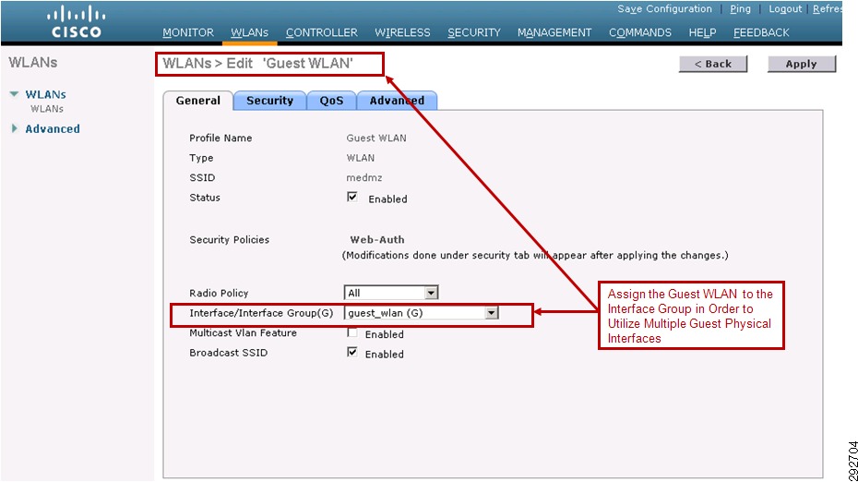Open the WIRELESS menu
The image size is (858, 482).
[x=402, y=33]
